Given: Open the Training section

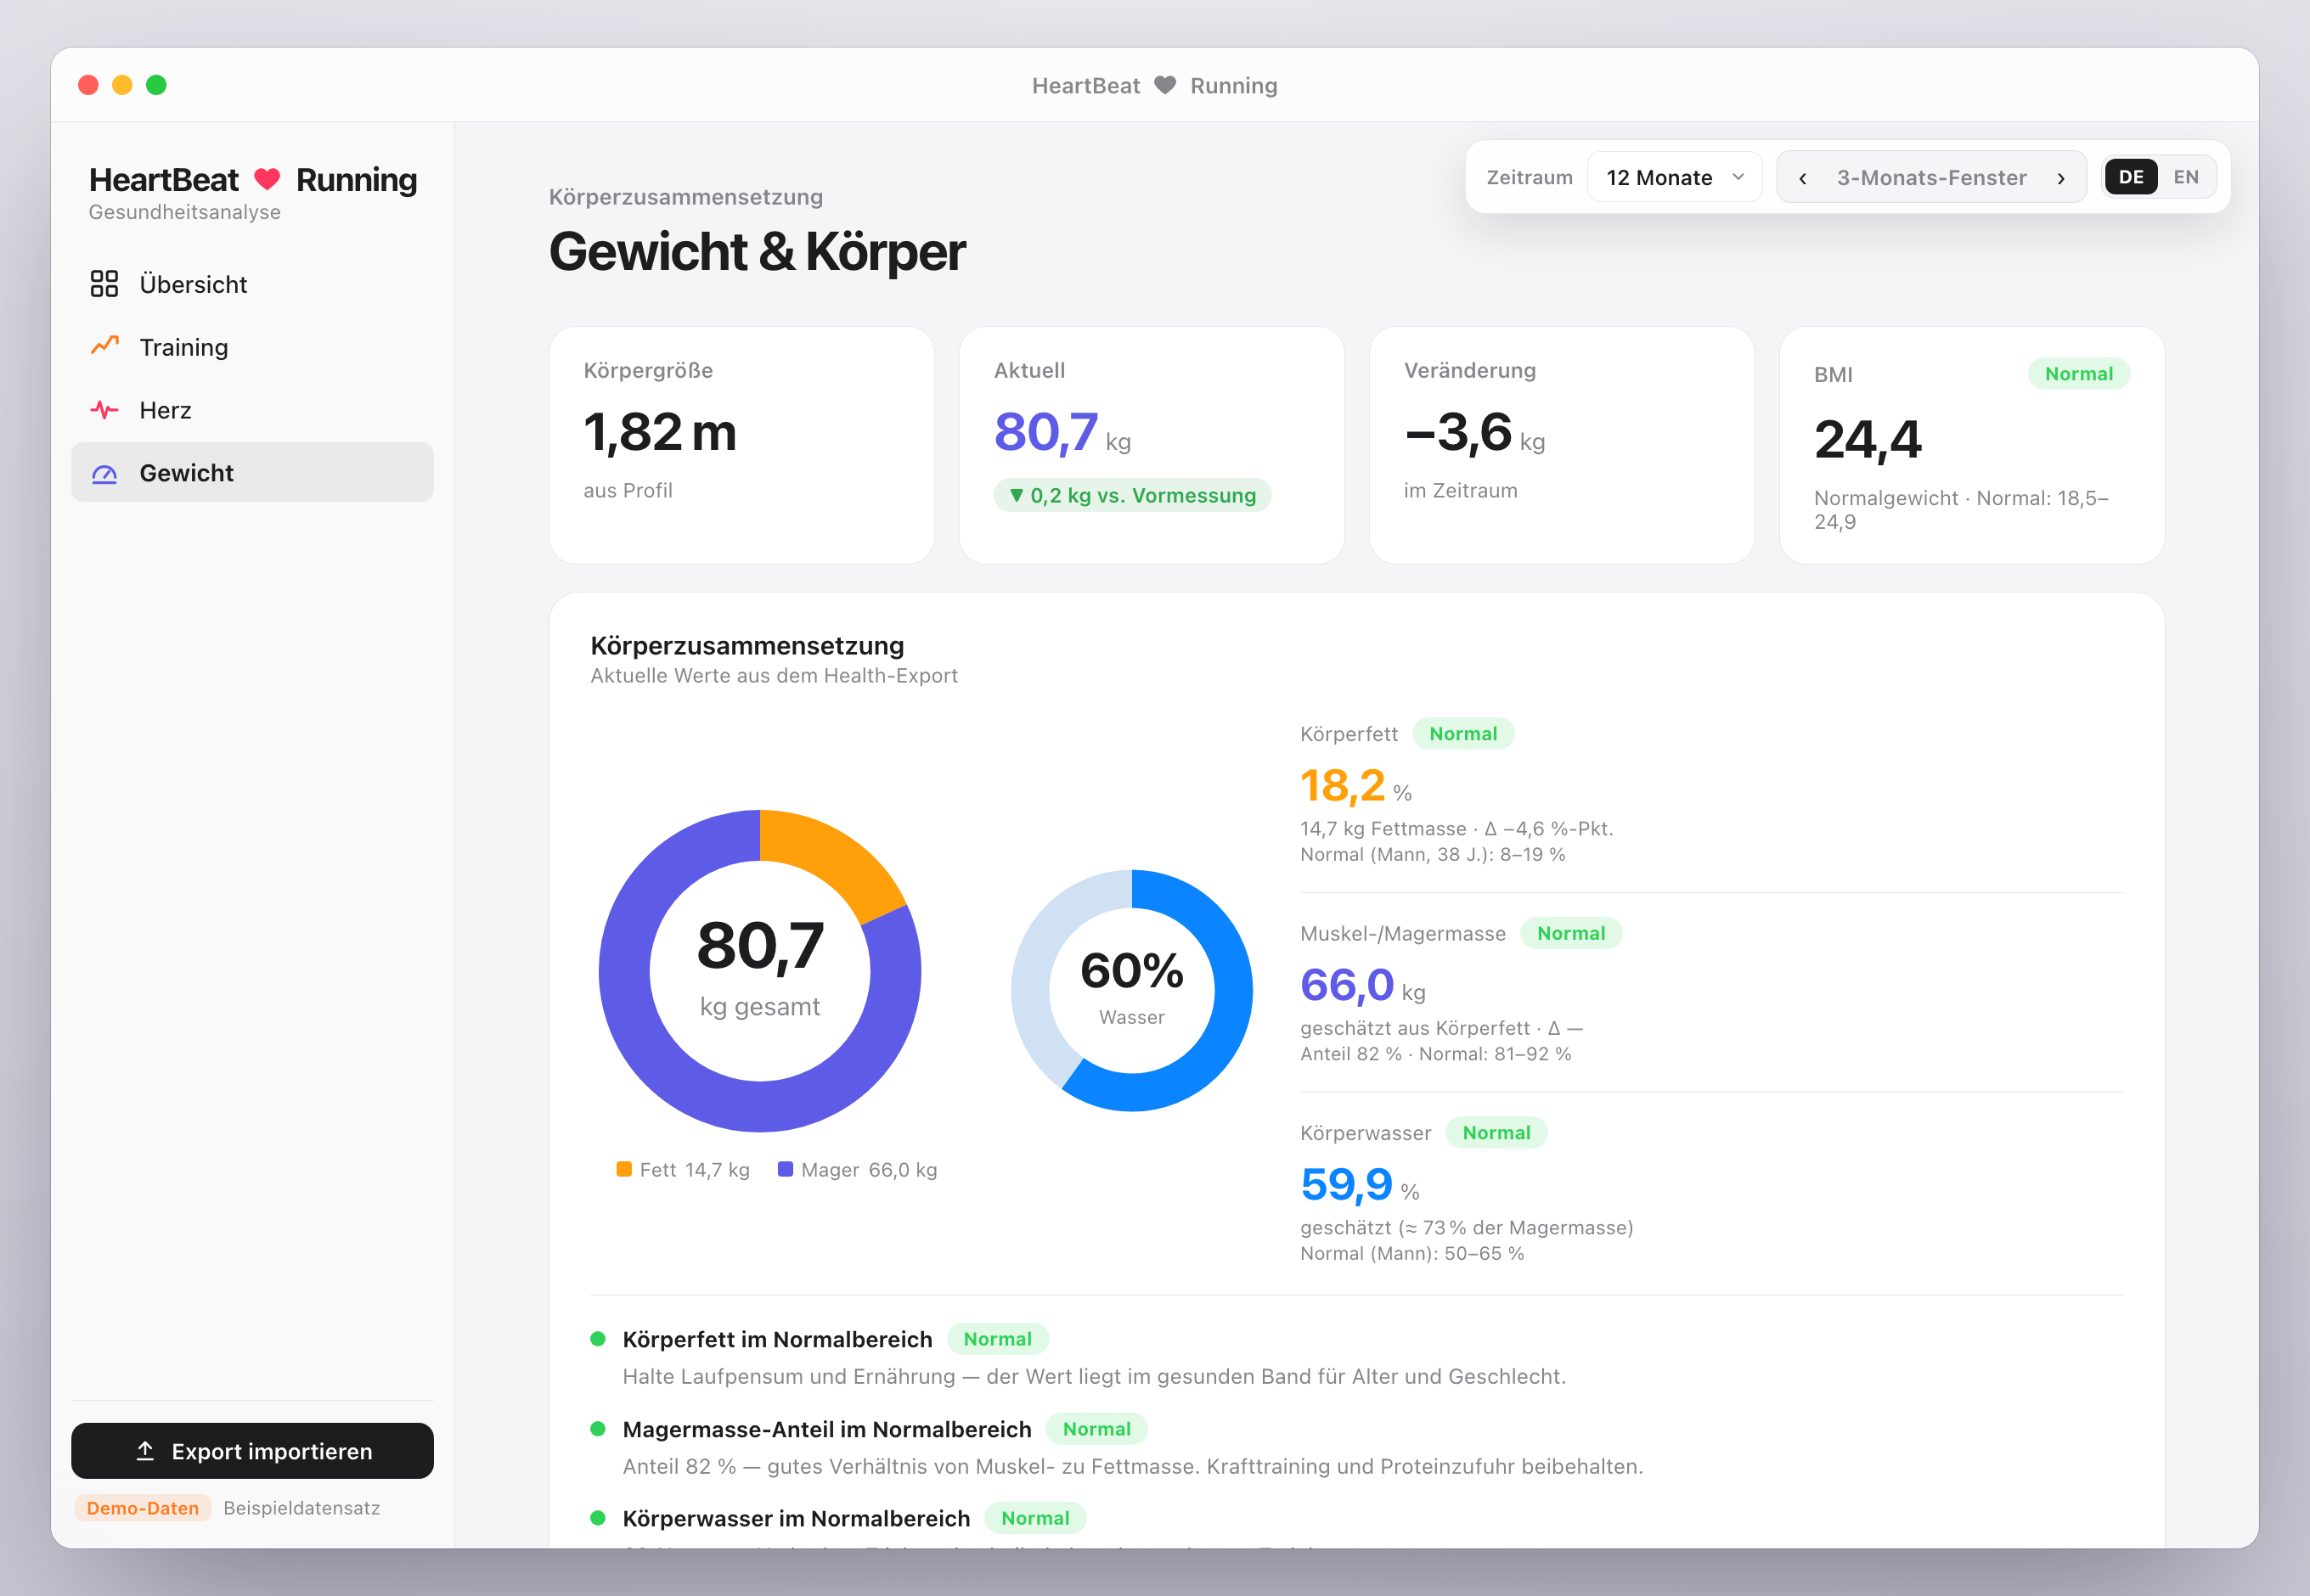Looking at the screenshot, I should tap(252, 347).
